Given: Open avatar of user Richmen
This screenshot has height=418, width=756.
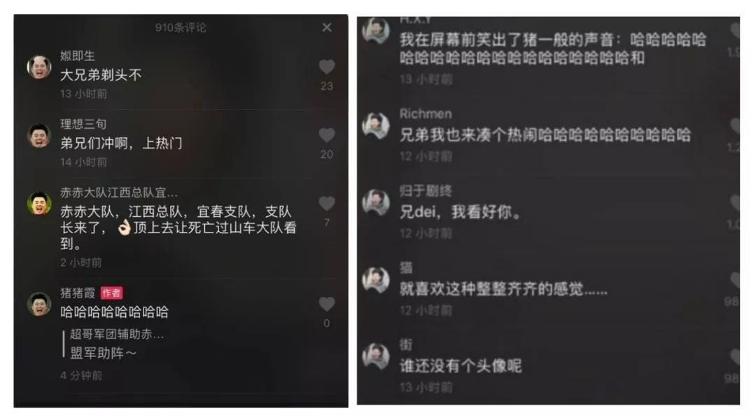Looking at the screenshot, I should 376,125.
